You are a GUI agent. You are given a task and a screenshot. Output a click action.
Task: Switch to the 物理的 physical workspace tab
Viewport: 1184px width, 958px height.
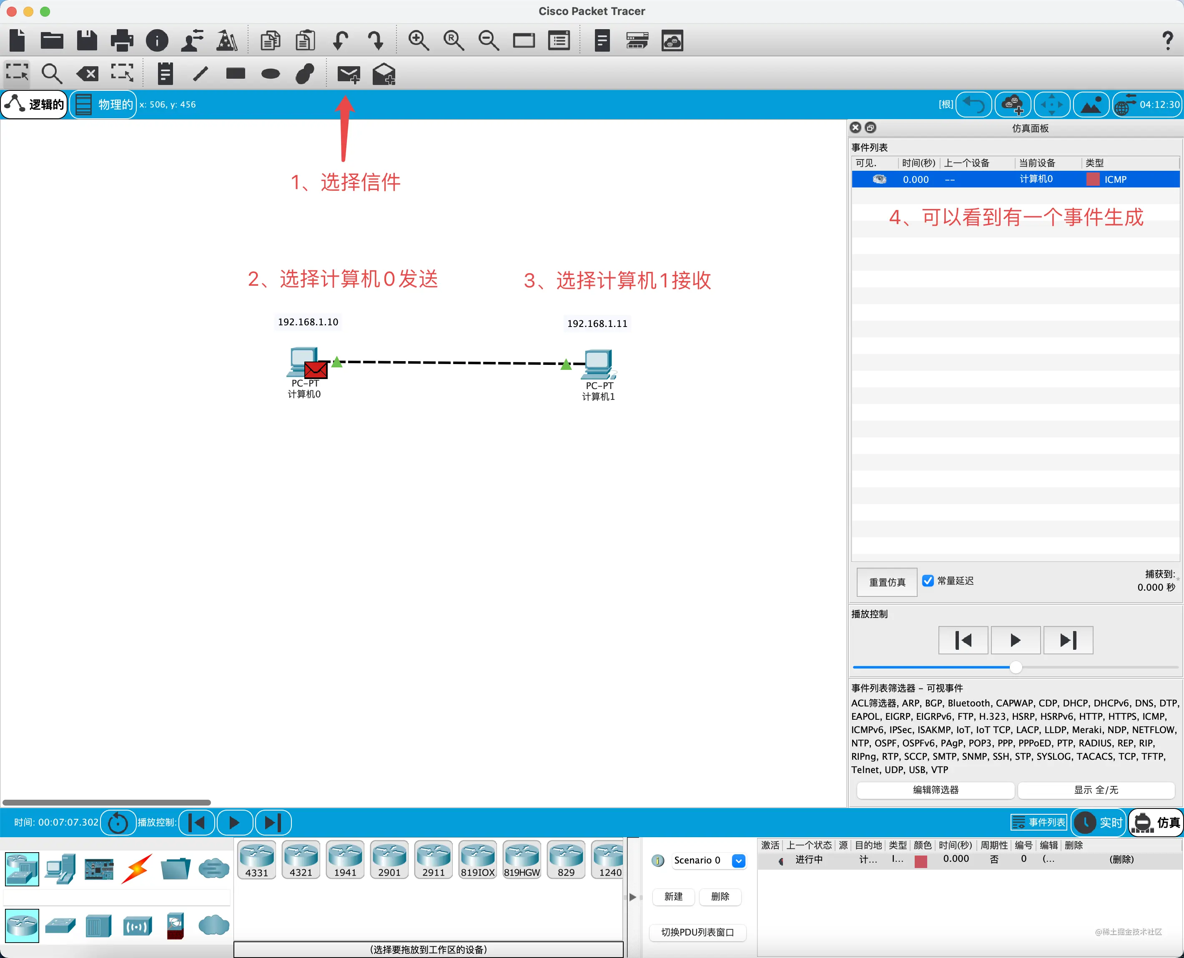[104, 104]
